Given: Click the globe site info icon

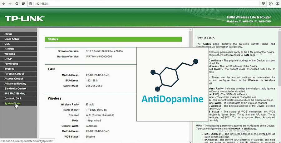Looking at the screenshot, I should (31, 3).
